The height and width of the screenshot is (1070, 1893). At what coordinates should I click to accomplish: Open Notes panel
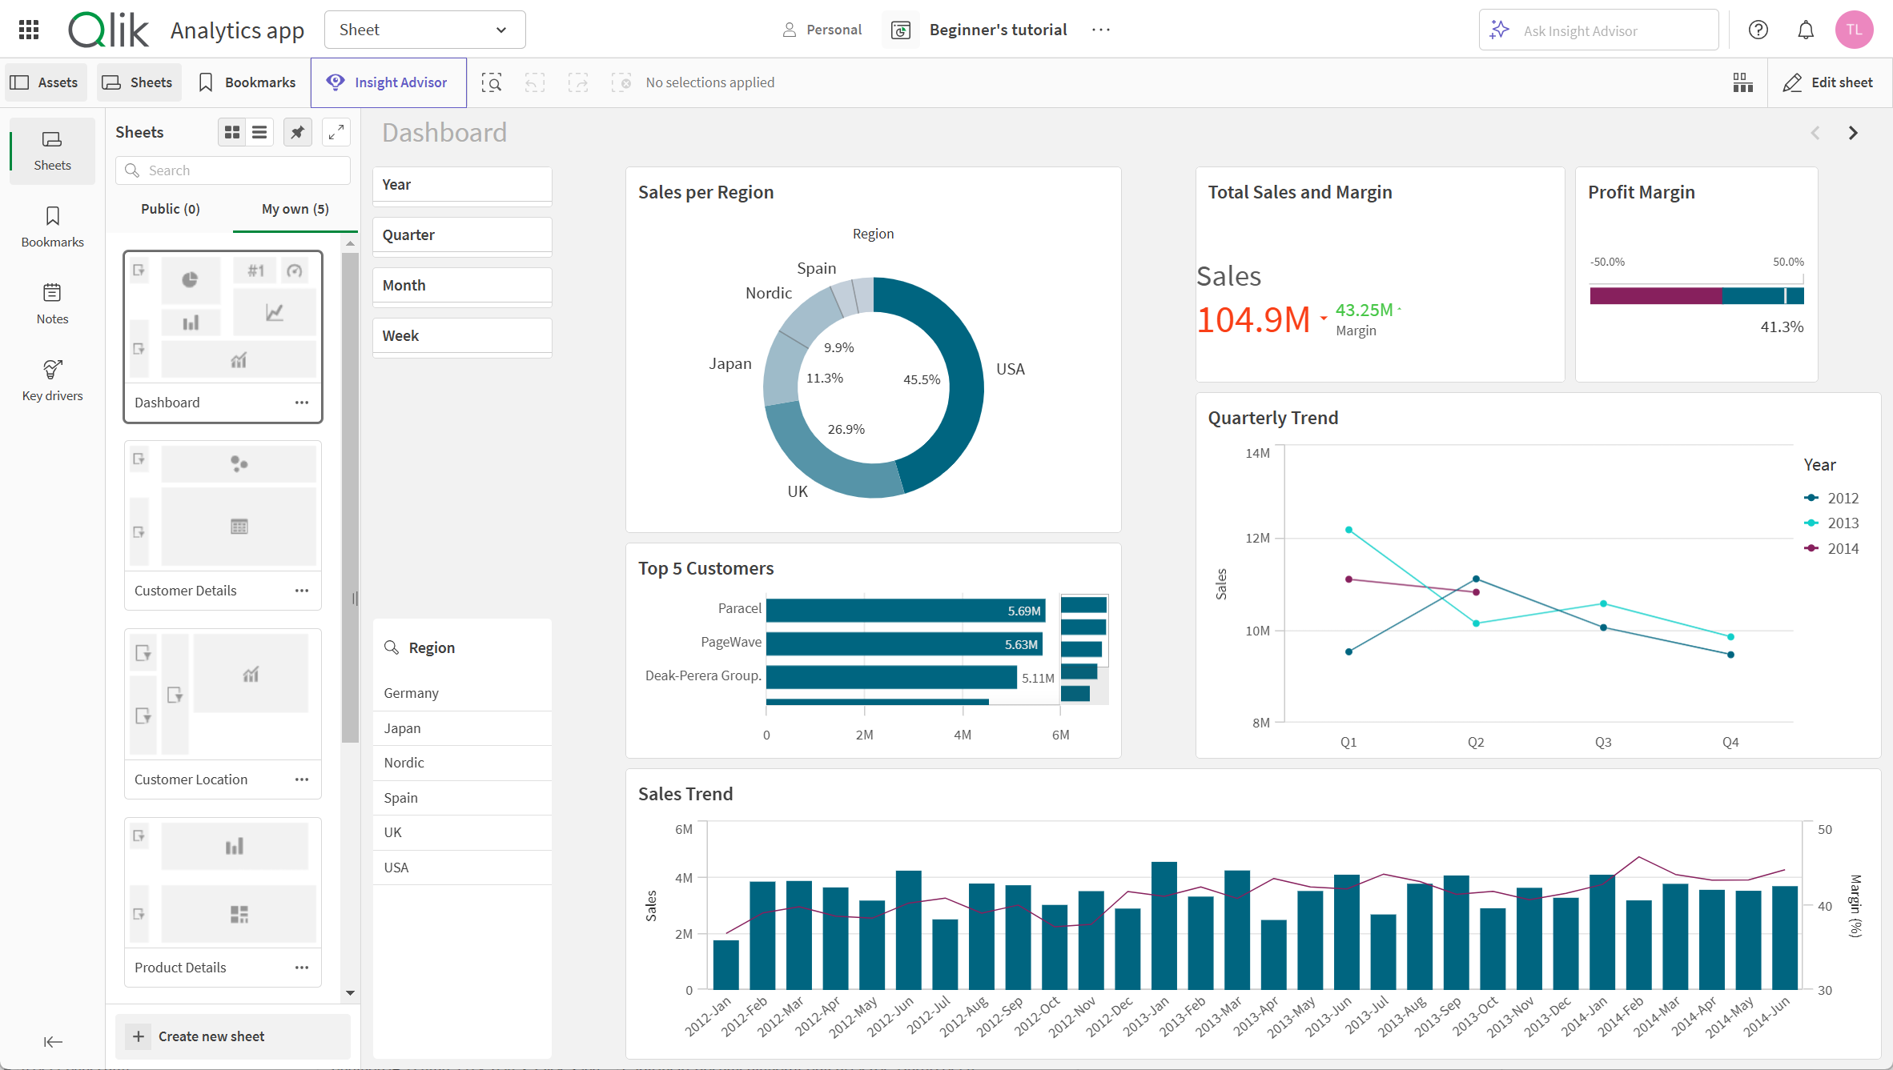(x=50, y=306)
